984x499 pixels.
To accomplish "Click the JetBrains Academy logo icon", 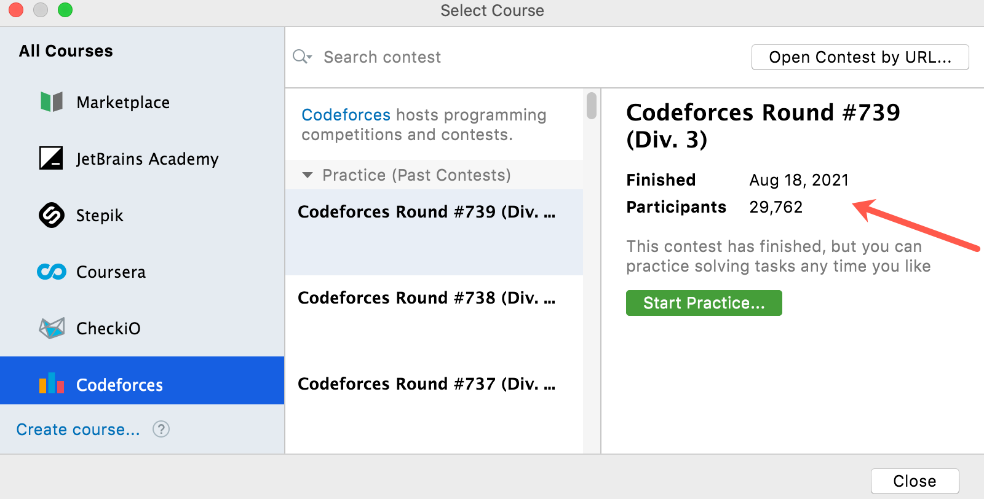I will (x=51, y=159).
